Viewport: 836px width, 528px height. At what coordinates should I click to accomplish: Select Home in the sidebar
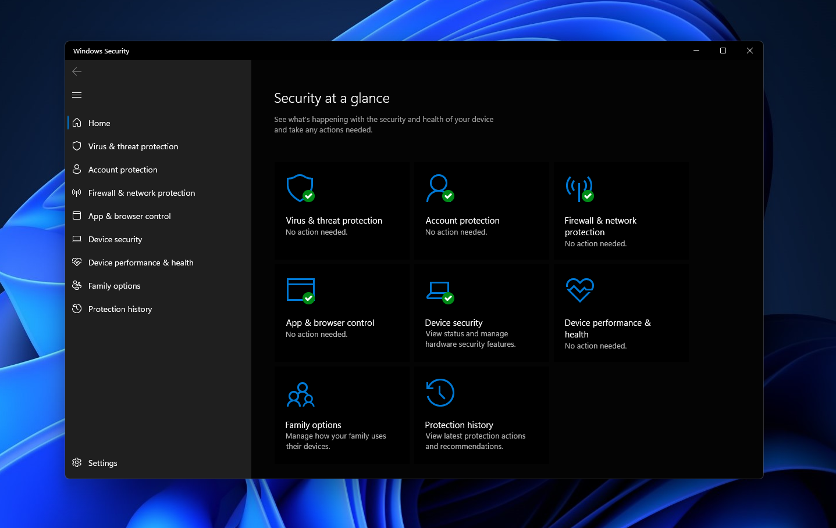99,123
